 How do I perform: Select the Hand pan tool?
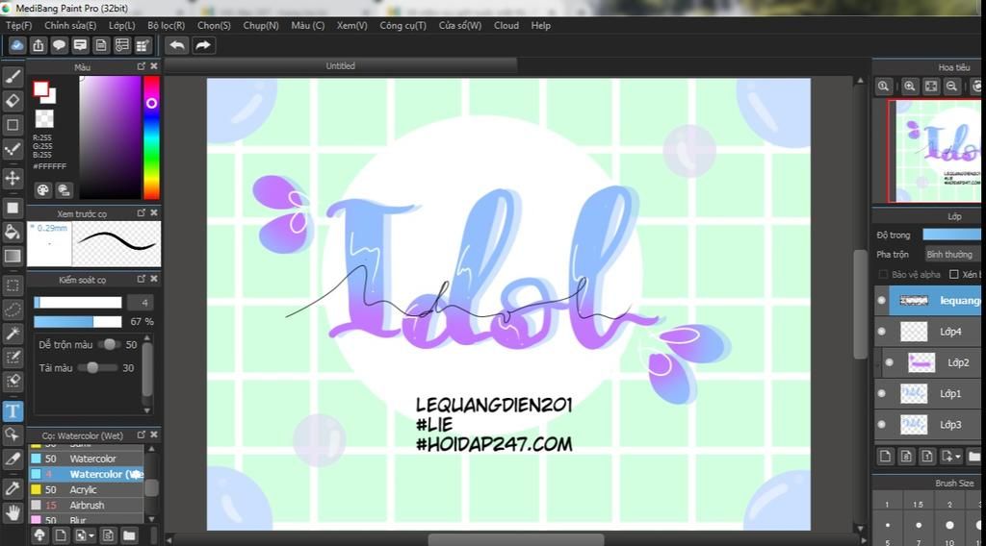pyautogui.click(x=13, y=512)
